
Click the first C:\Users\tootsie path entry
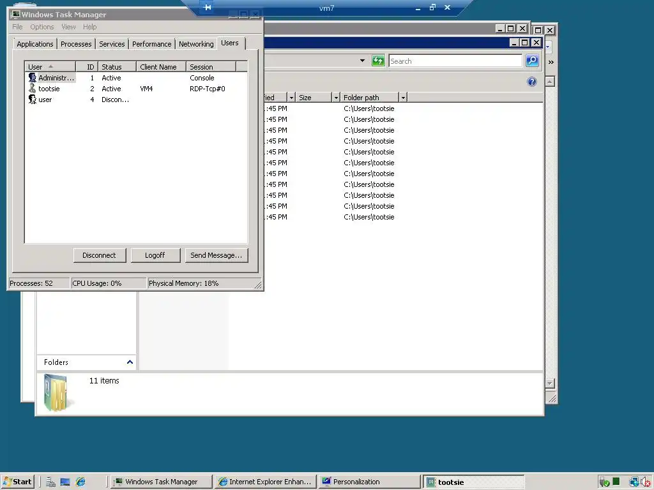(x=369, y=108)
